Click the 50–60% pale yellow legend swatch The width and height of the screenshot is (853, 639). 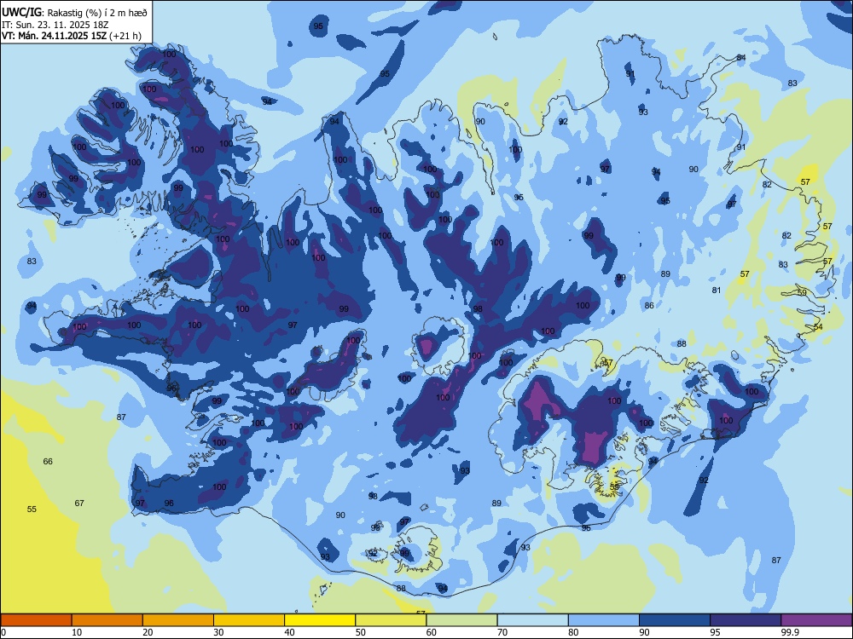[x=392, y=620]
